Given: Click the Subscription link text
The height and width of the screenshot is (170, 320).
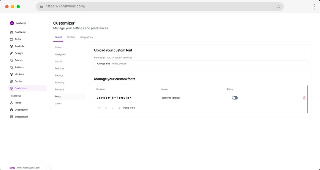Looking at the screenshot, I should (x=21, y=117).
